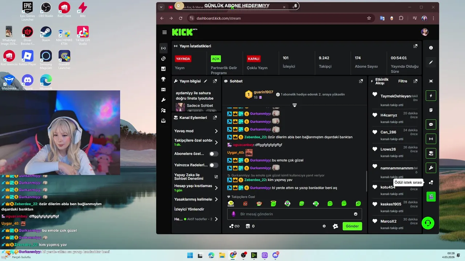Image resolution: width=465 pixels, height=261 pixels.
Task: Click the keskes1905 follow event
Action: 395,207
